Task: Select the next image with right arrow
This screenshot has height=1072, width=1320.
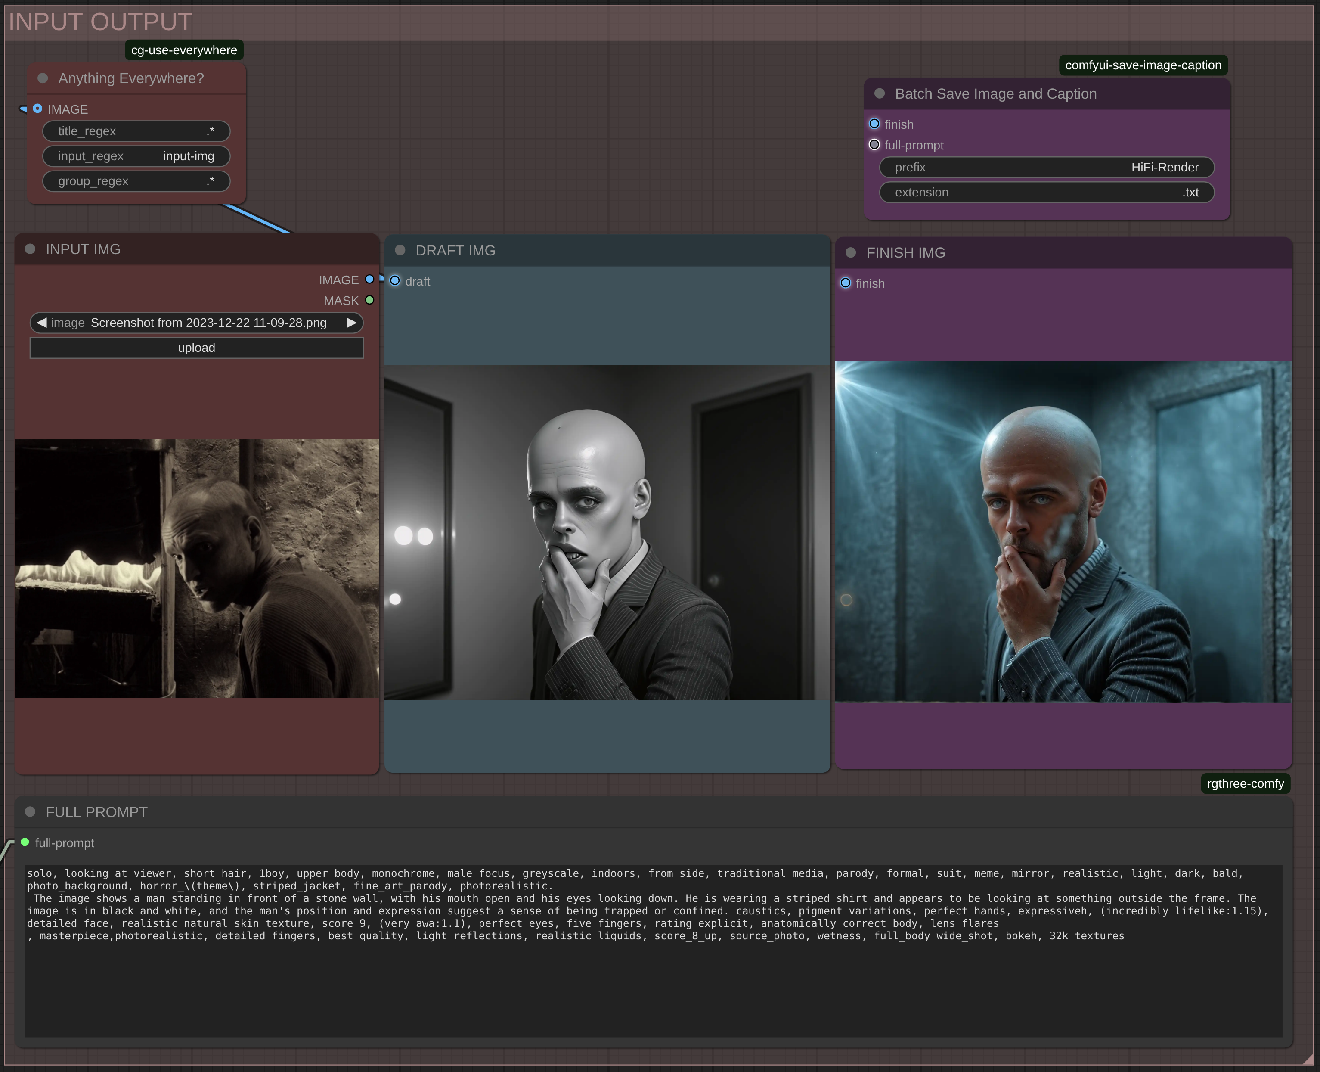Action: click(351, 322)
